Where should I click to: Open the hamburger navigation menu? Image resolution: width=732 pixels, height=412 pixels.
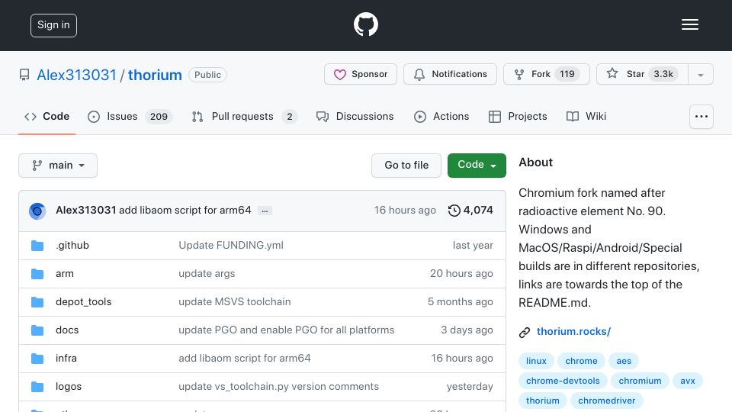pyautogui.click(x=689, y=24)
